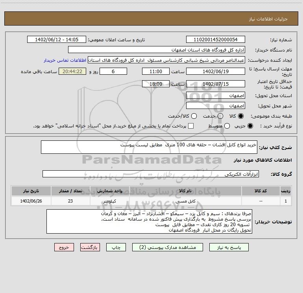Viewport: 303px width, 293px height.
Task: Click the بازگشت back button
Action: 90,247
